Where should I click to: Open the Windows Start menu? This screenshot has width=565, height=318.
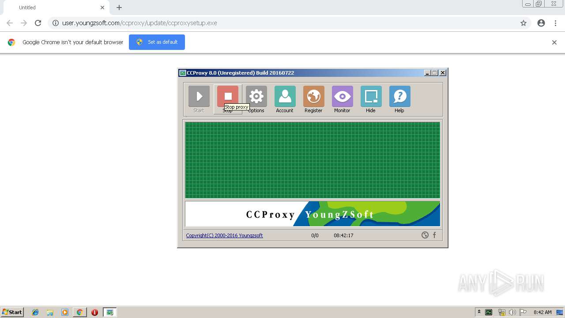click(12, 312)
